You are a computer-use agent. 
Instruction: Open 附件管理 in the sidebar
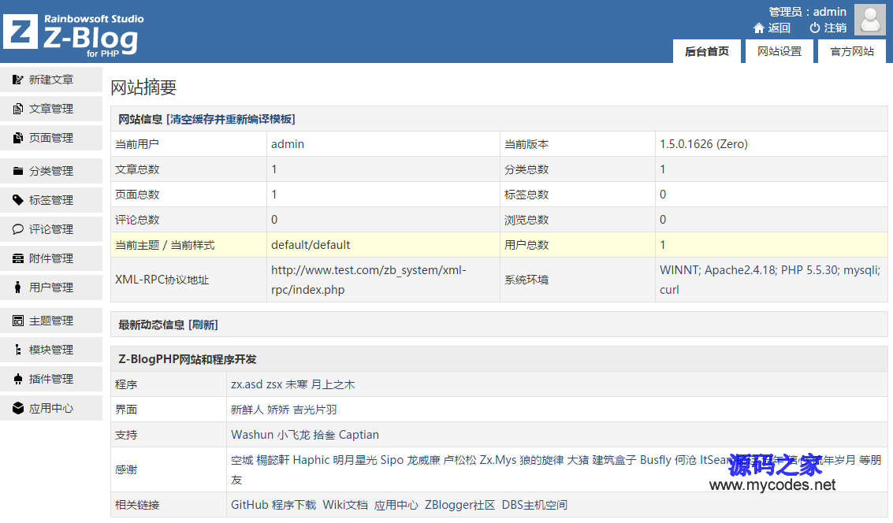click(x=51, y=258)
